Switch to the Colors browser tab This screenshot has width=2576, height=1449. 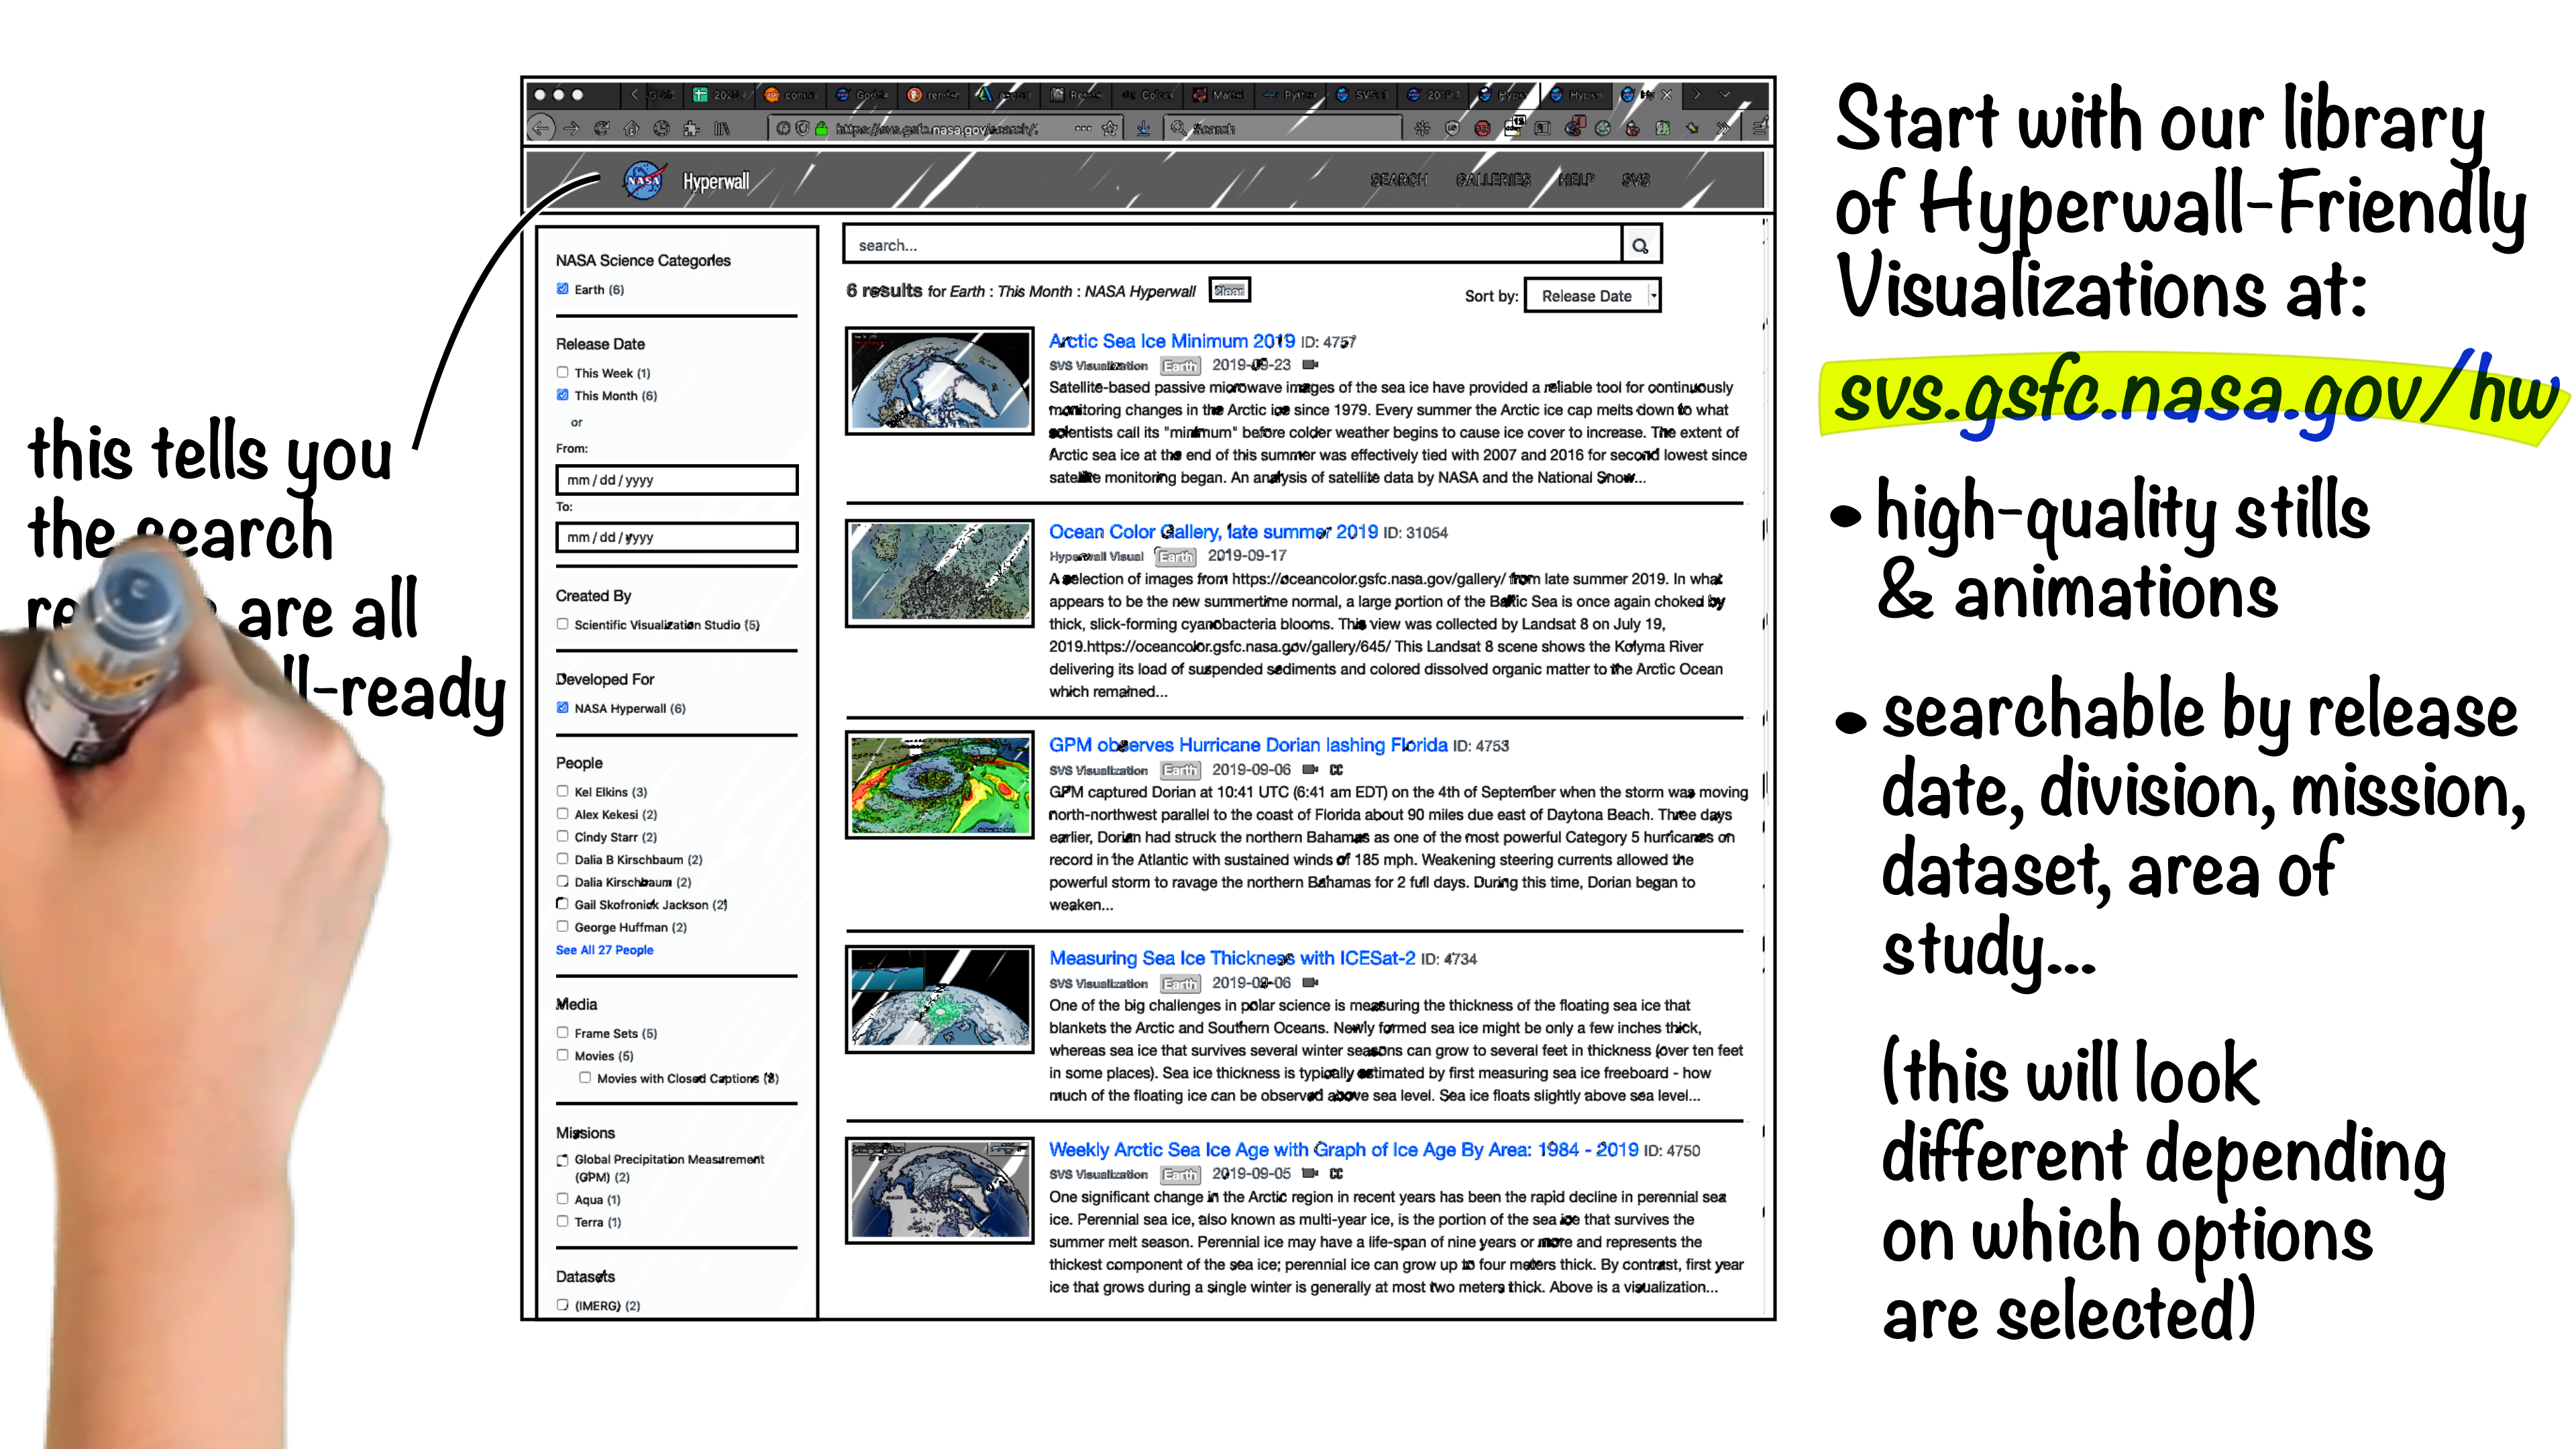pyautogui.click(x=1148, y=95)
